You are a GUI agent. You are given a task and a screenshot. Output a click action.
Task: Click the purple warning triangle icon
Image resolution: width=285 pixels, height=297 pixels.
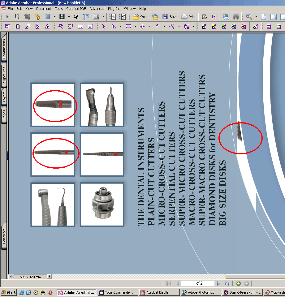click(47, 26)
